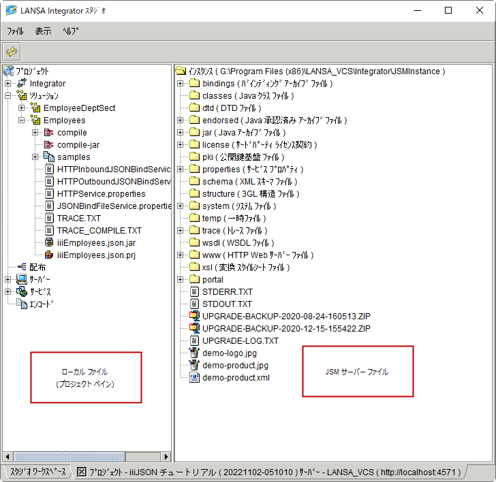Click the エンコード node icon
Screen dimensions: 496x482
click(x=22, y=304)
